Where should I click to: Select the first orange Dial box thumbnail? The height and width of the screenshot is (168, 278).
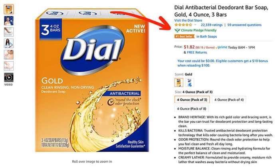pos(9,9)
